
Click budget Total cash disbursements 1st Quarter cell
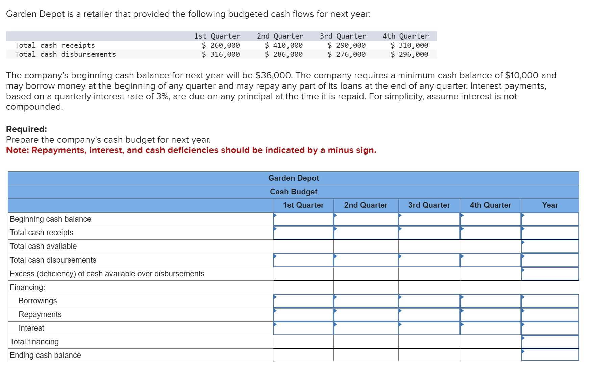tap(303, 260)
